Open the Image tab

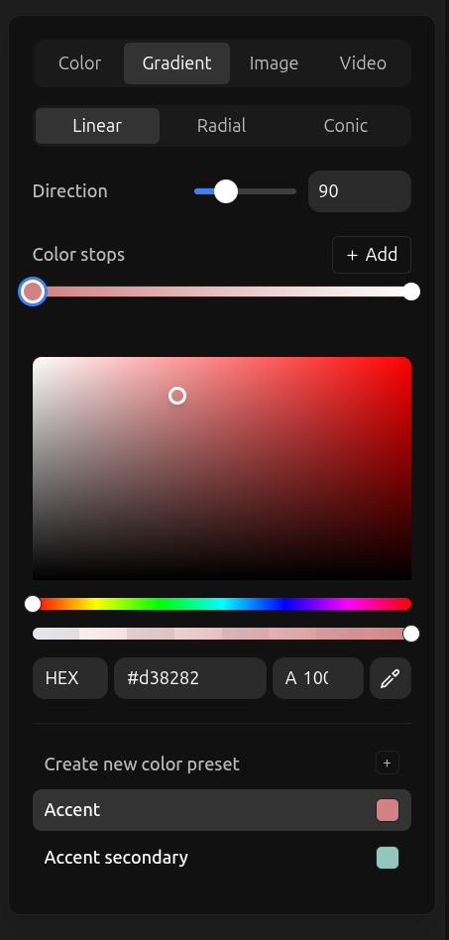pos(274,62)
